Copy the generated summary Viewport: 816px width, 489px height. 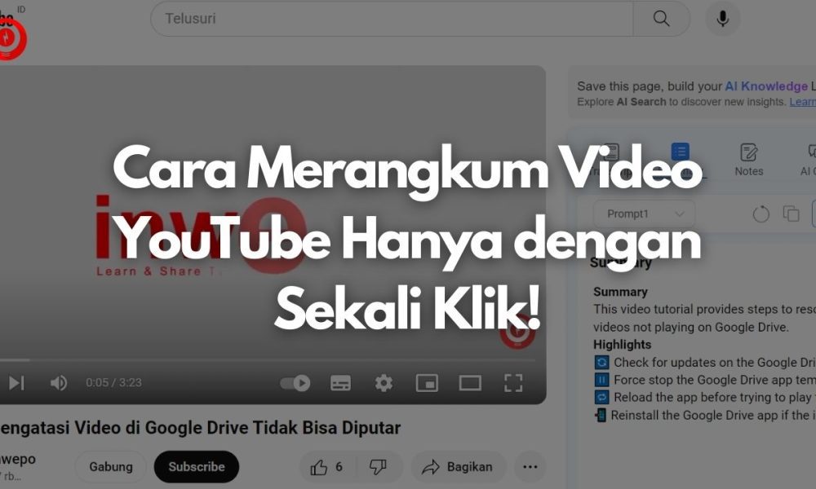792,213
